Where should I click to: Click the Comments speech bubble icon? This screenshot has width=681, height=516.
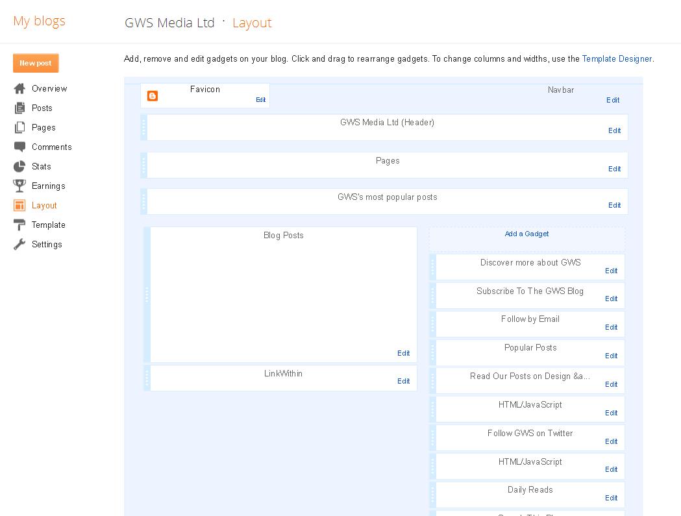tap(19, 147)
